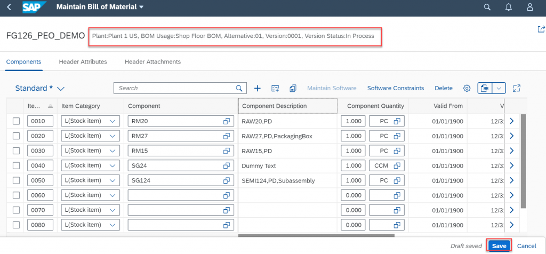The height and width of the screenshot is (254, 546).
Task: Click the Component Quantity column header
Action: (373, 106)
